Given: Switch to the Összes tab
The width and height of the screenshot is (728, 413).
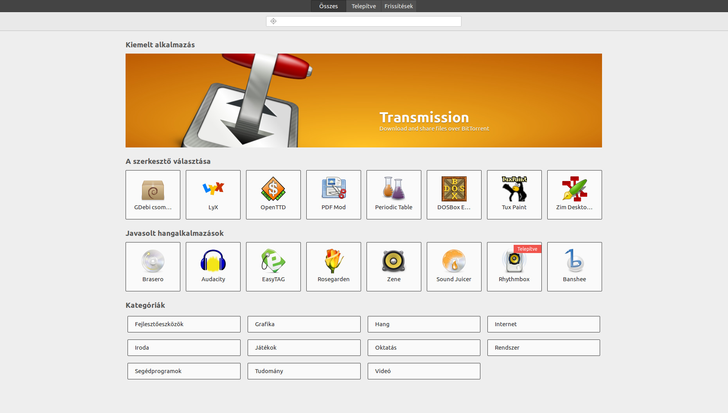Looking at the screenshot, I should (x=329, y=6).
